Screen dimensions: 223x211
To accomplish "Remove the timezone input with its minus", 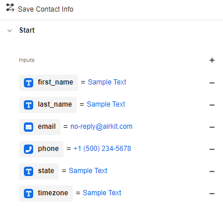I will coord(212,194).
